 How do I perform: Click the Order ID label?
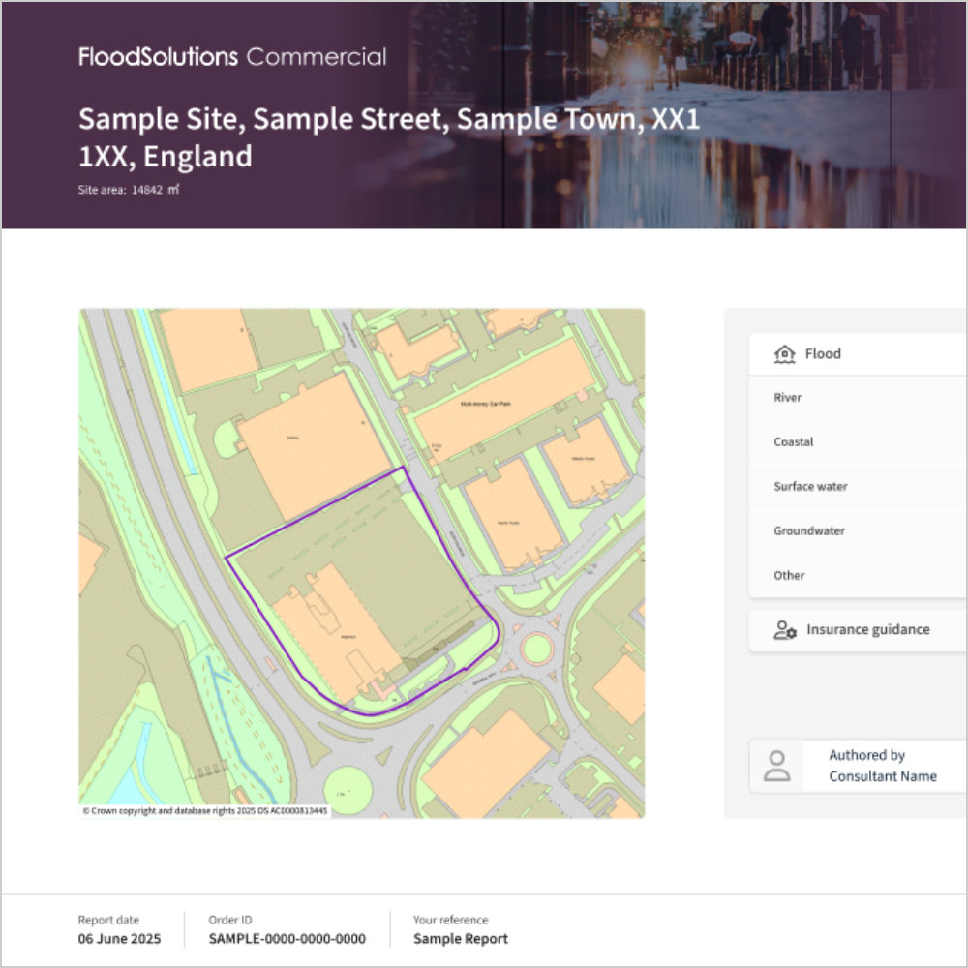pyautogui.click(x=230, y=920)
